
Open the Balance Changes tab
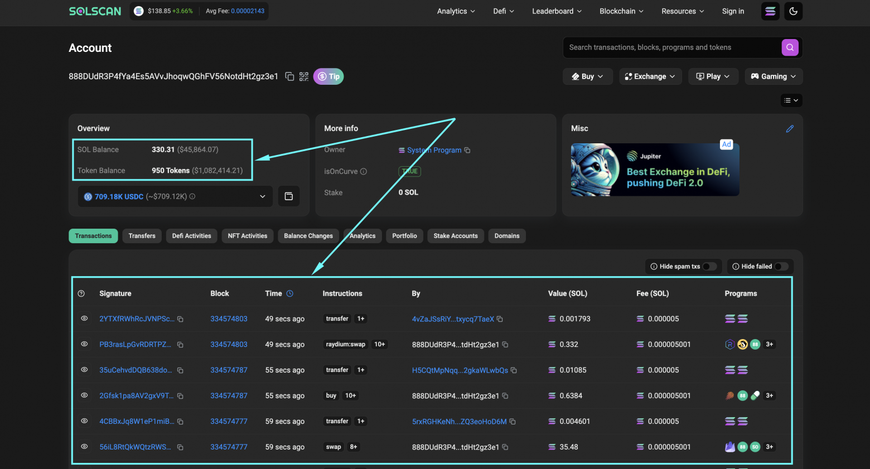(x=308, y=236)
